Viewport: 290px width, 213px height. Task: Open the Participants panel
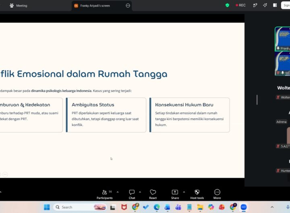(x=104, y=195)
